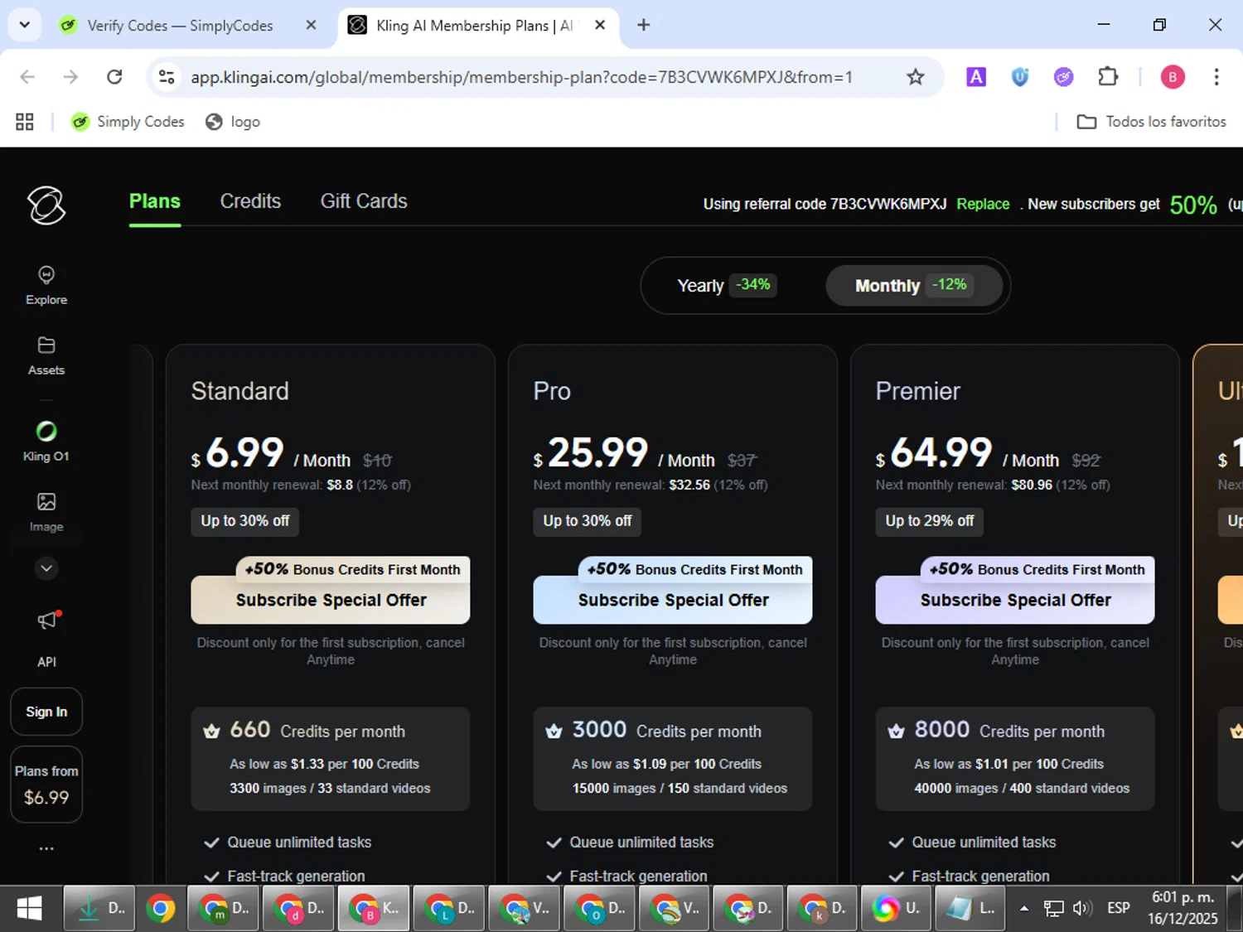Click Standard plan Queue unlimited tasks checkmark
Viewport: 1243px width, 932px height.
coord(212,843)
